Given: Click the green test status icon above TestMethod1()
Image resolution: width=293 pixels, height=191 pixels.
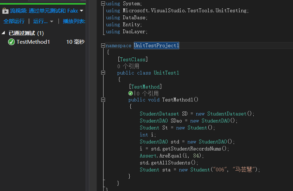Looking at the screenshot, I should pyautogui.click(x=131, y=93).
